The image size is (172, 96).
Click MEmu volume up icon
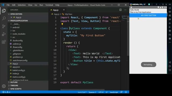coord(170,23)
